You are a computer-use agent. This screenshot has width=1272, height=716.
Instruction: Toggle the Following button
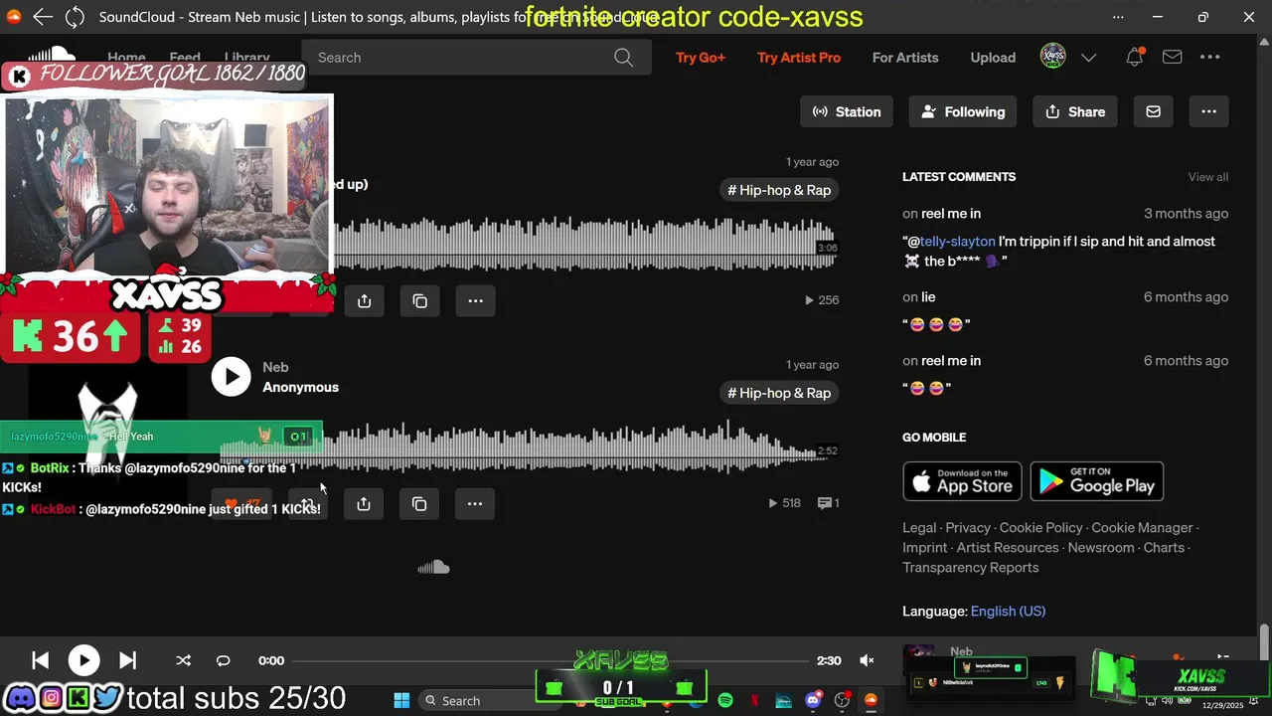[963, 111]
